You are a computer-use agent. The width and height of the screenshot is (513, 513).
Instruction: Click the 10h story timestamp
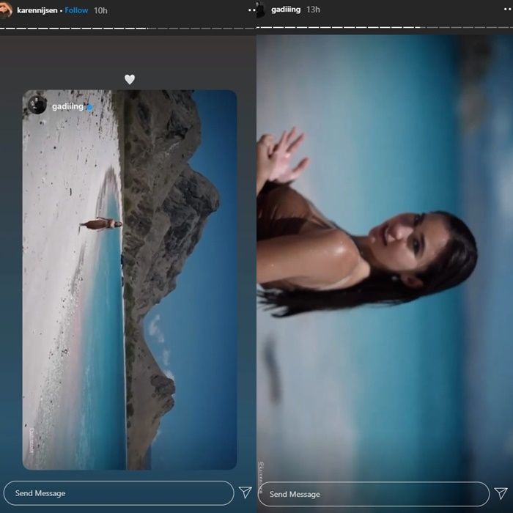(100, 10)
